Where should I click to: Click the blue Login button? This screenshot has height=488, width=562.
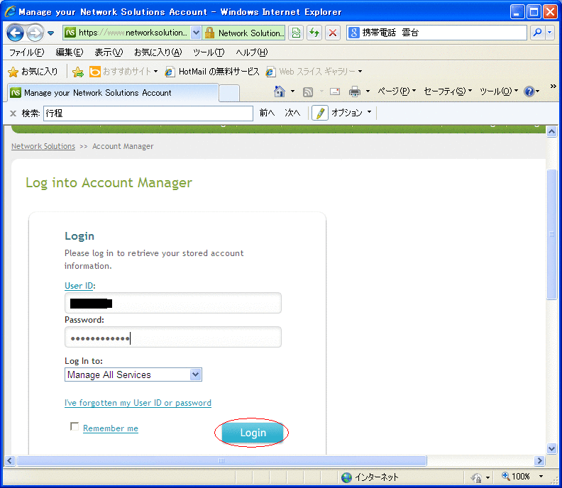(x=253, y=433)
